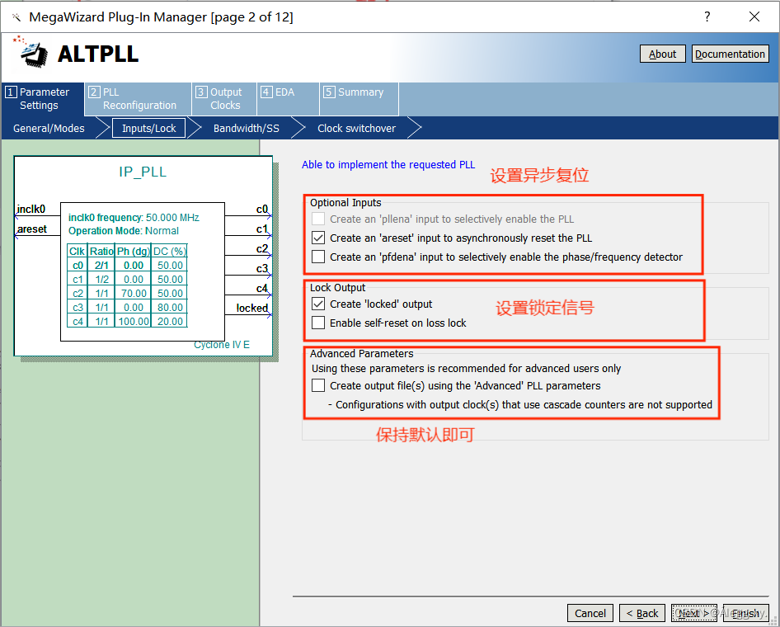Enable self-reset on loss lock checkbox
This screenshot has height=627, width=780.
pyautogui.click(x=318, y=323)
